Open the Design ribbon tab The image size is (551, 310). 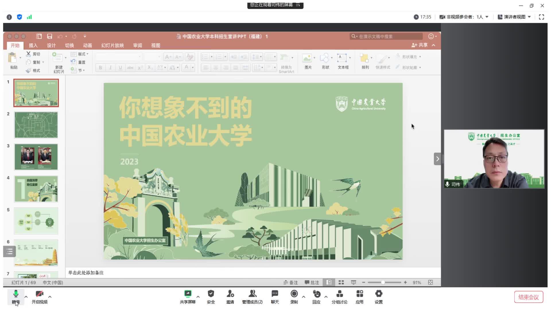pos(51,45)
